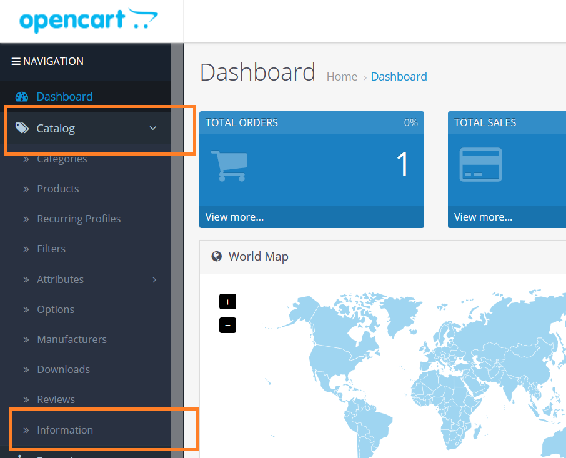This screenshot has height=458, width=566.
Task: Click the globe icon beside World Map
Action: tap(217, 256)
